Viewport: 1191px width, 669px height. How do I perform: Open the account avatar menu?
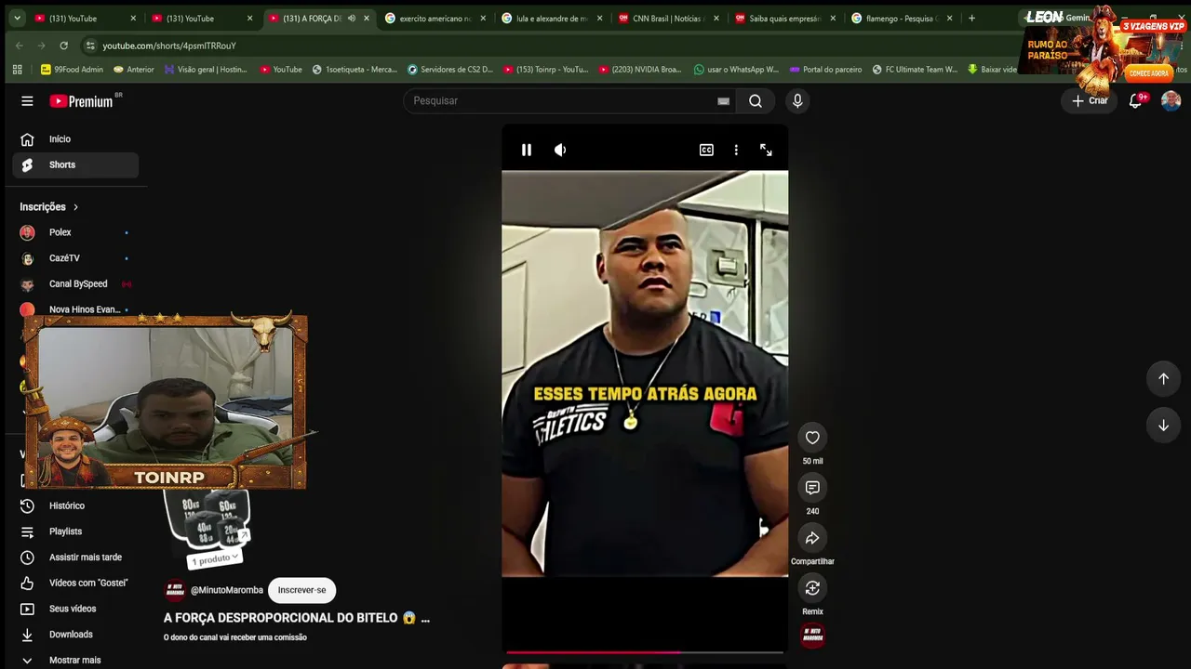point(1171,100)
